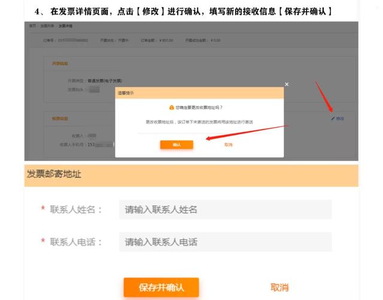The width and height of the screenshot is (383, 300).
Task: Select the 发票详情 breadcrumb text
Action: click(65, 26)
